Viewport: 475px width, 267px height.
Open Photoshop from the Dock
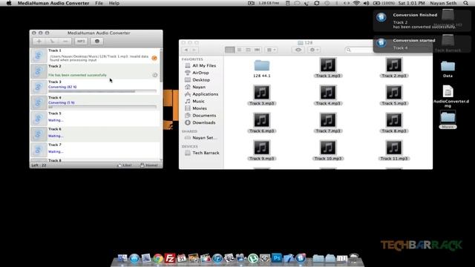click(277, 258)
